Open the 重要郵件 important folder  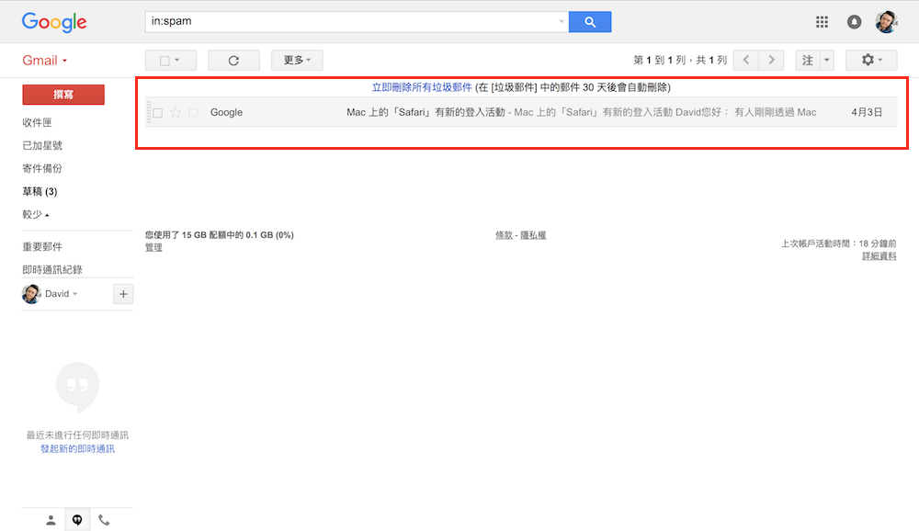click(42, 247)
